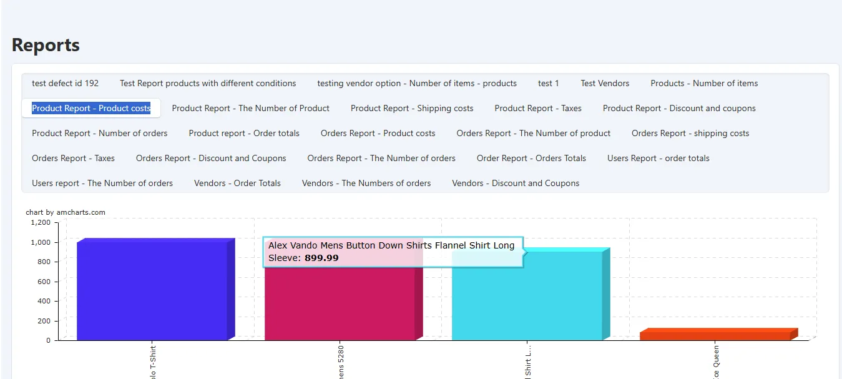This screenshot has width=842, height=379.
Task: Open 'Order Report - Orders Totals' tab
Action: pos(531,158)
